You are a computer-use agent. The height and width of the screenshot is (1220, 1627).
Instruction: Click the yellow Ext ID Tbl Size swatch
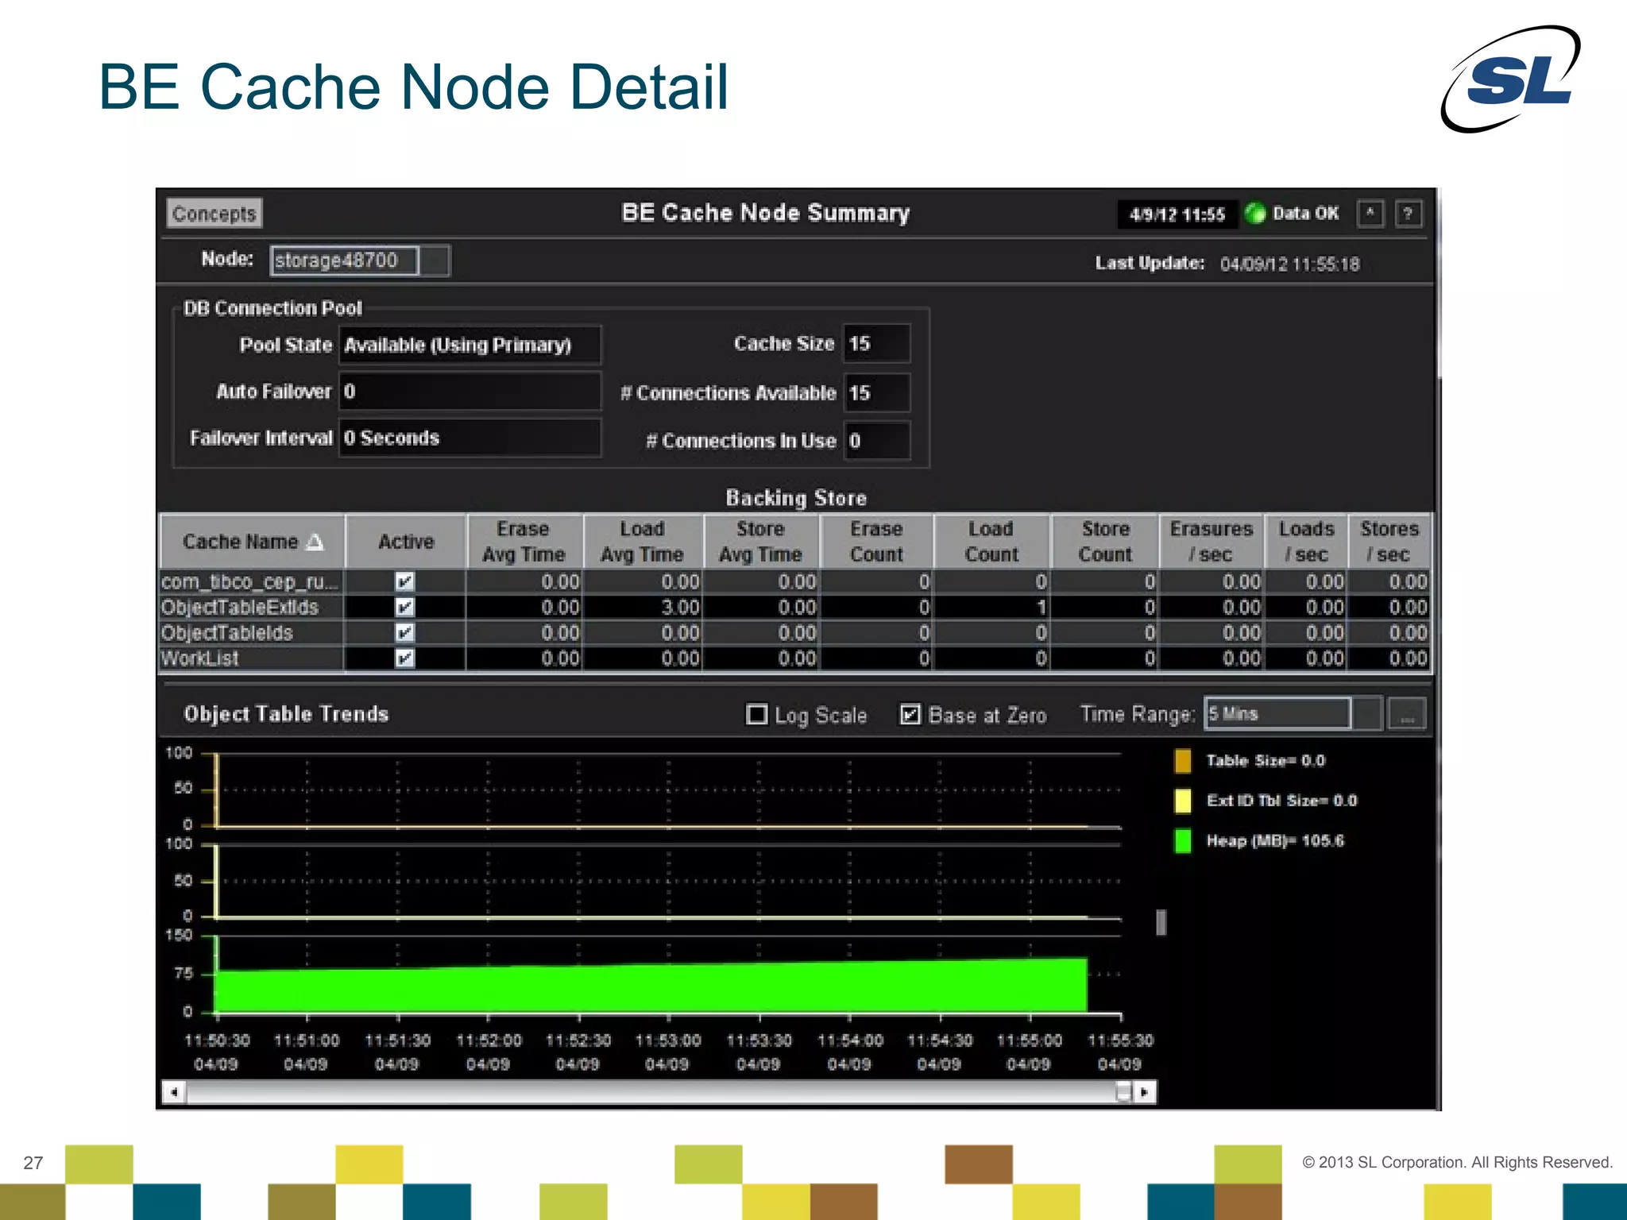pyautogui.click(x=1183, y=801)
